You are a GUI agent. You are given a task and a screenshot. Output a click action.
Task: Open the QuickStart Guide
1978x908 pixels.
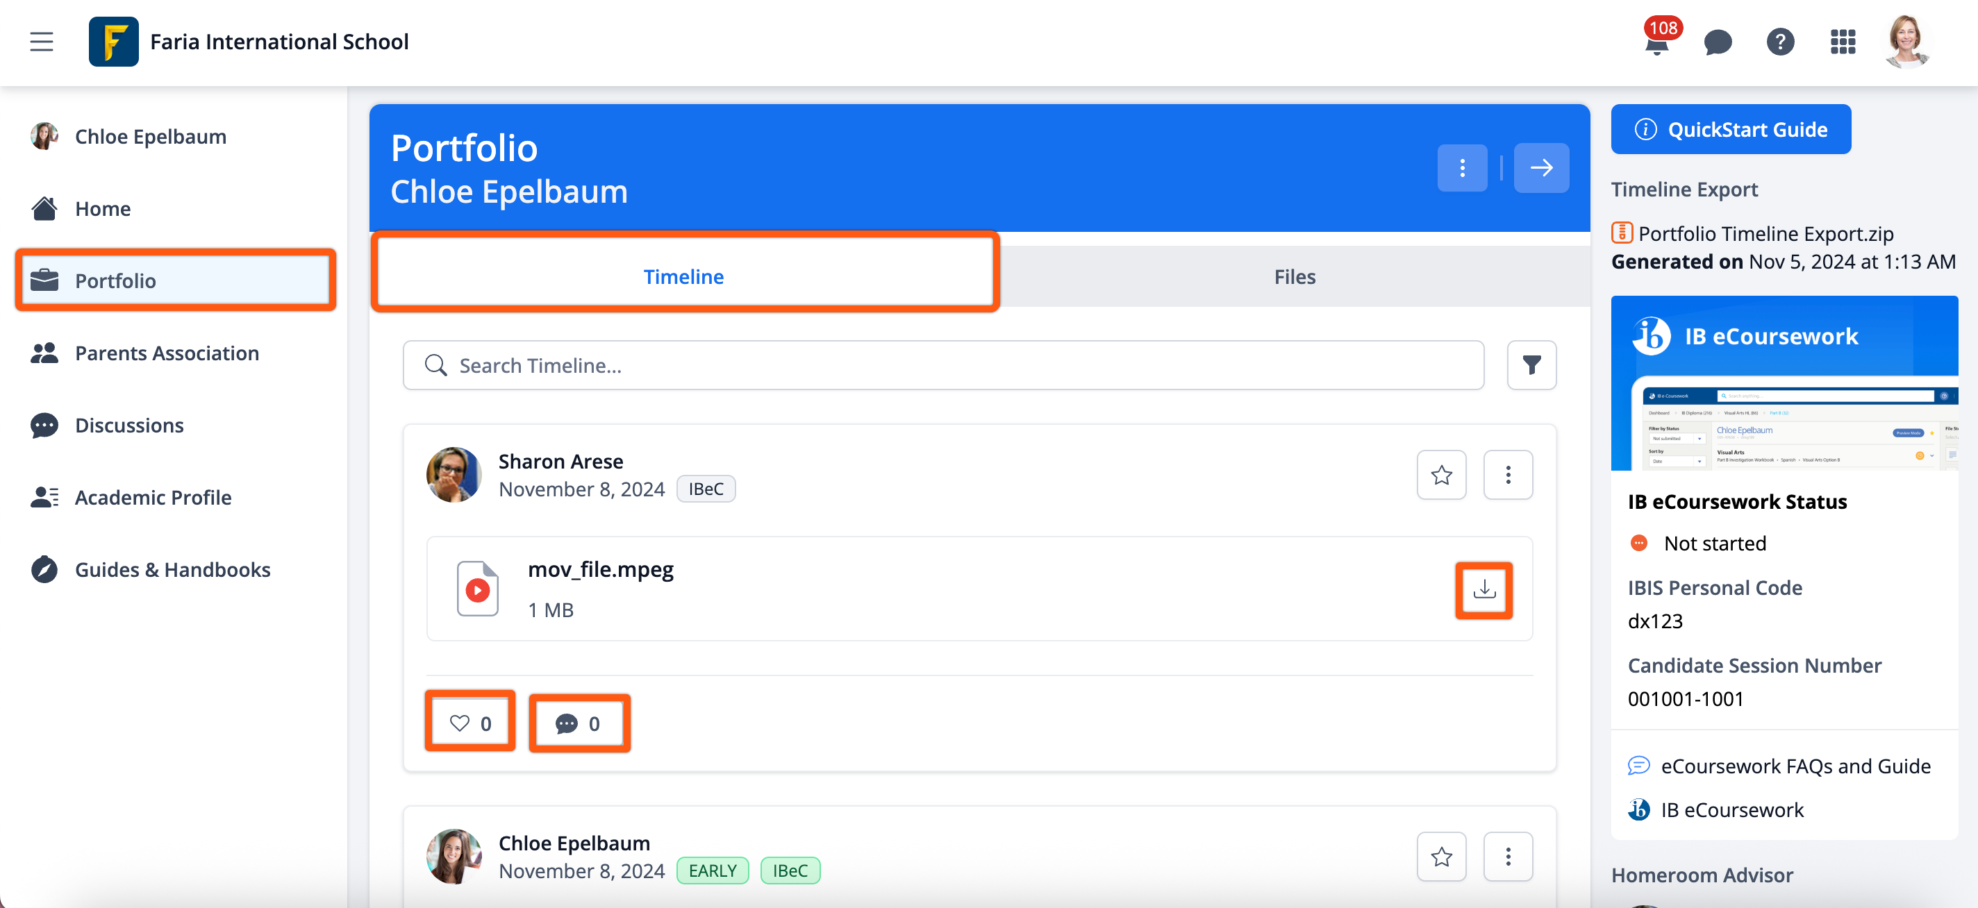(1730, 130)
